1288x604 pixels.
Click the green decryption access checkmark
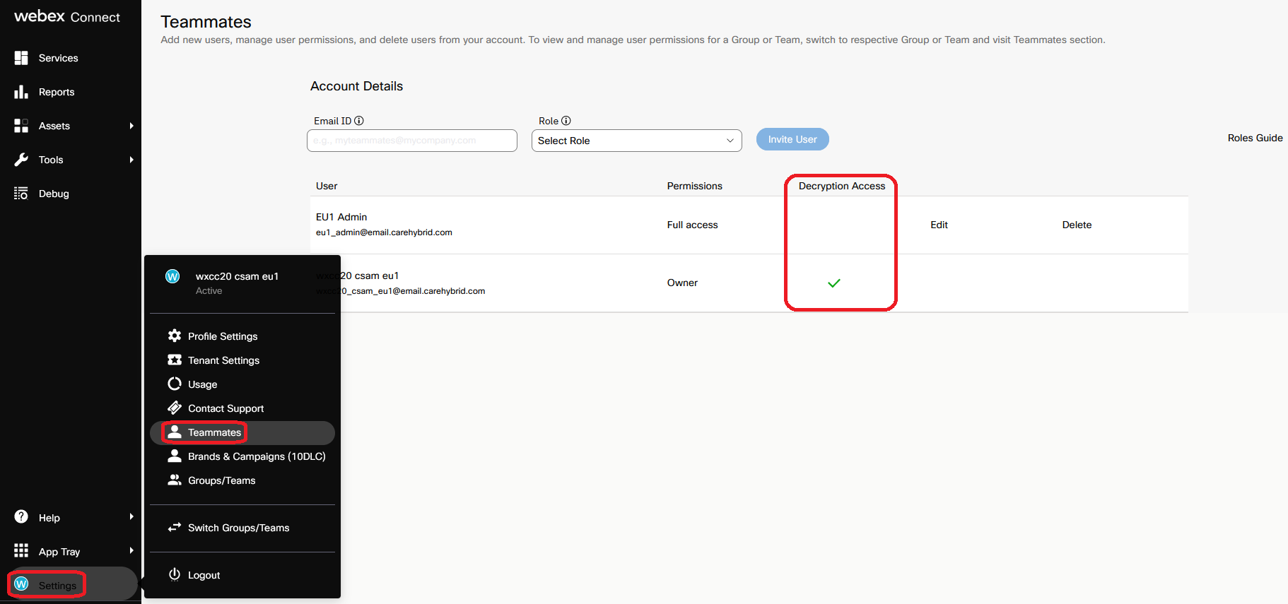click(x=834, y=283)
